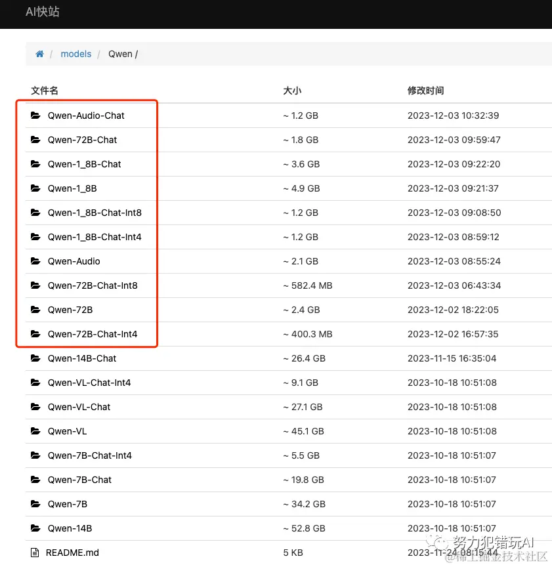Image resolution: width=552 pixels, height=567 pixels.
Task: Select timestamp 2023-12-02 16:57:35
Action: (x=453, y=334)
